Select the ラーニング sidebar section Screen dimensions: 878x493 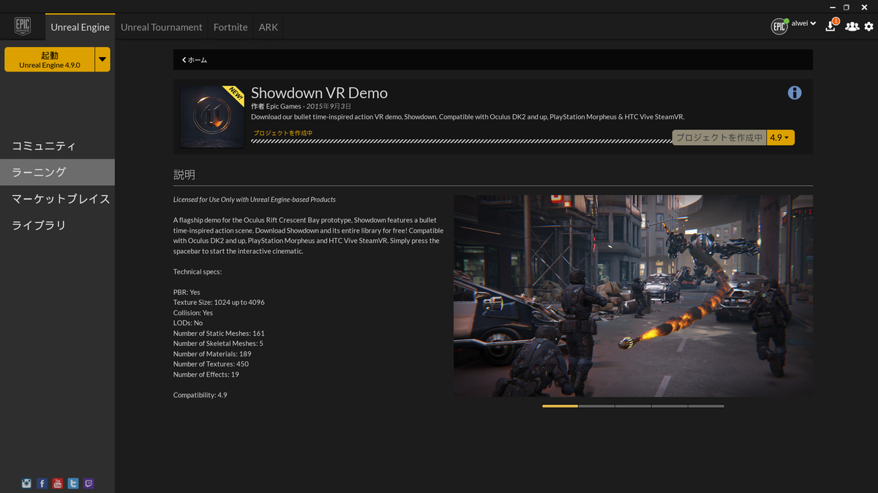(57, 172)
